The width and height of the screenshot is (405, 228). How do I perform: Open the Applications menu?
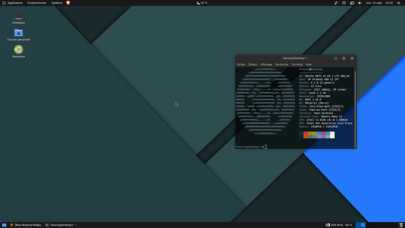coord(12,3)
